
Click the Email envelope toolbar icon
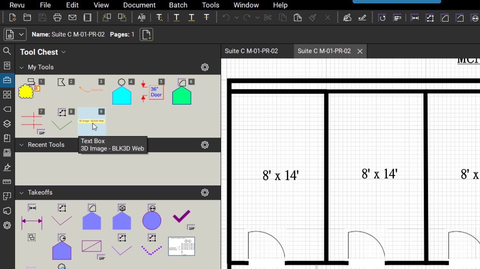coord(72,18)
